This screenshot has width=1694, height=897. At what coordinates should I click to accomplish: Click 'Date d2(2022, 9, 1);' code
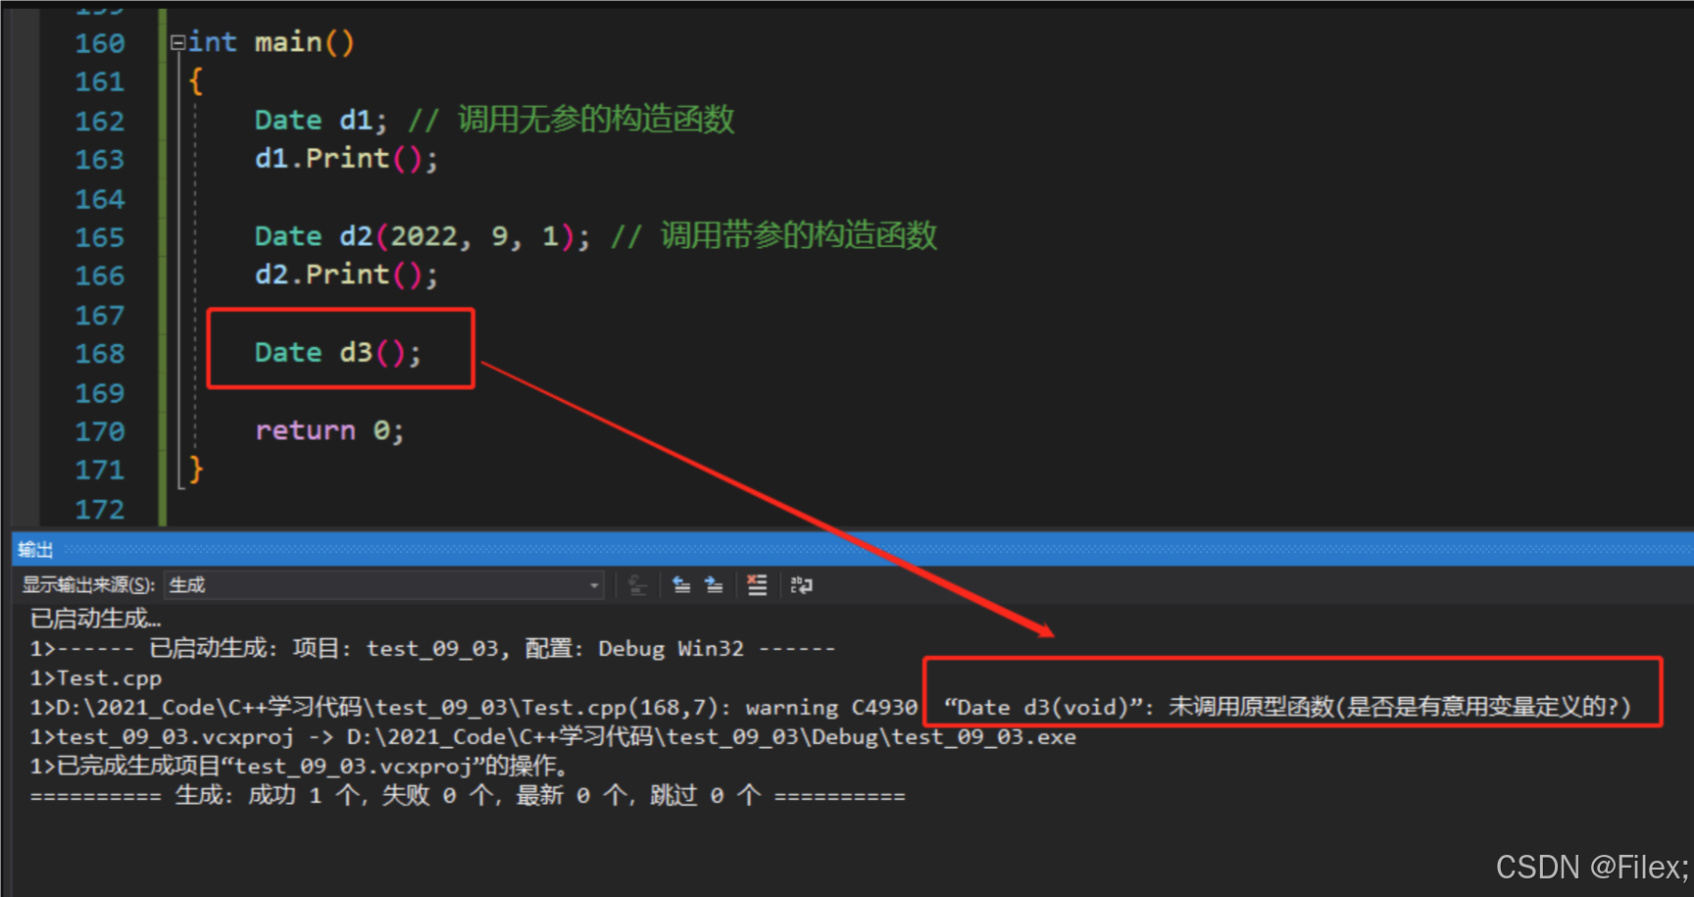(423, 236)
